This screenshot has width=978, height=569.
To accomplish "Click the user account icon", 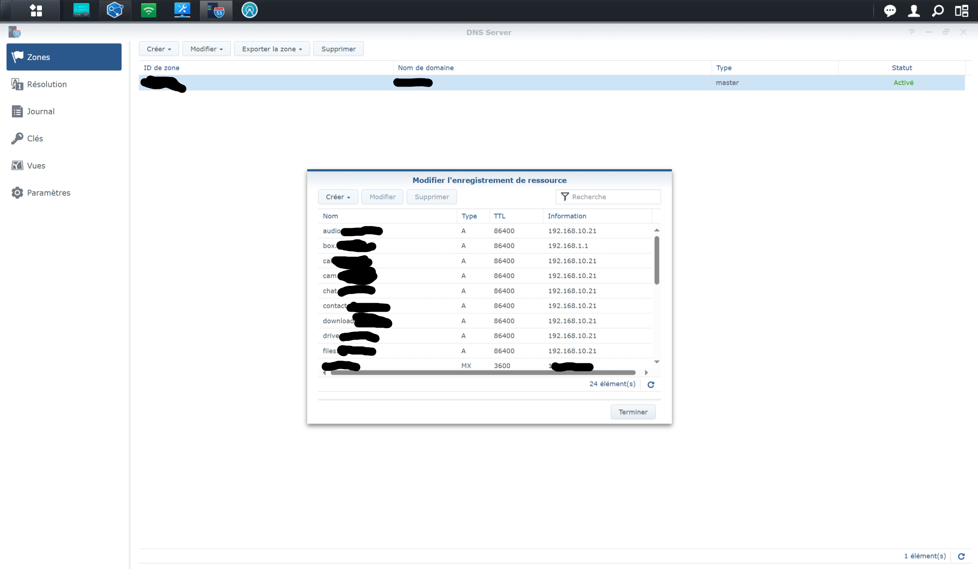I will [914, 10].
